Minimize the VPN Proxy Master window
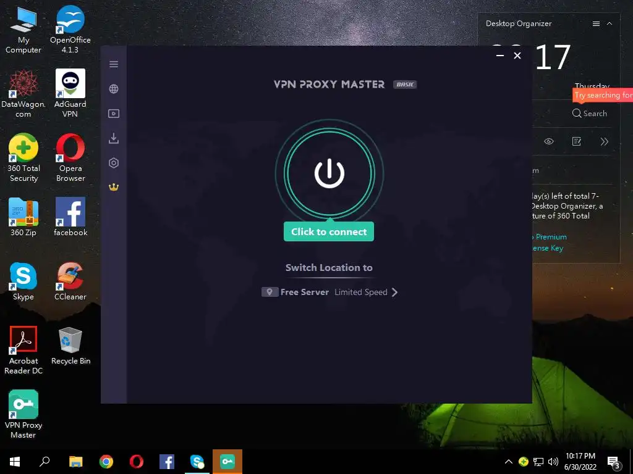 click(x=499, y=55)
